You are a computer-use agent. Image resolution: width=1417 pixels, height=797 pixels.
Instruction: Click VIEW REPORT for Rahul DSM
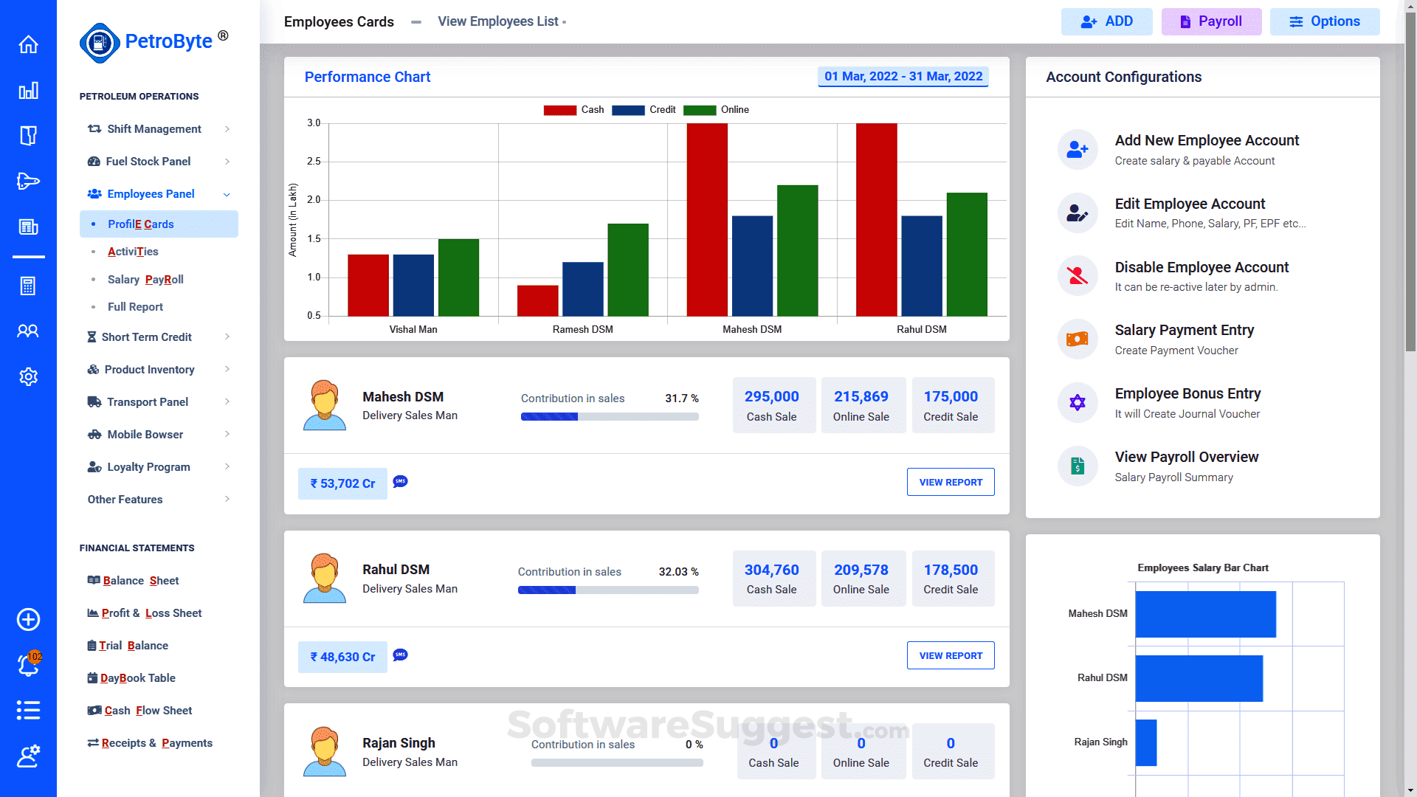pos(951,655)
